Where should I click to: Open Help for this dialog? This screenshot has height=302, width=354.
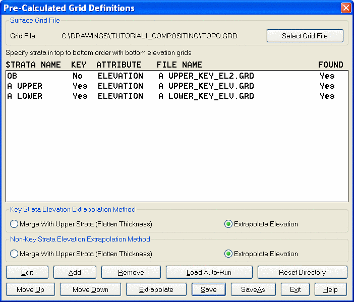[330, 289]
